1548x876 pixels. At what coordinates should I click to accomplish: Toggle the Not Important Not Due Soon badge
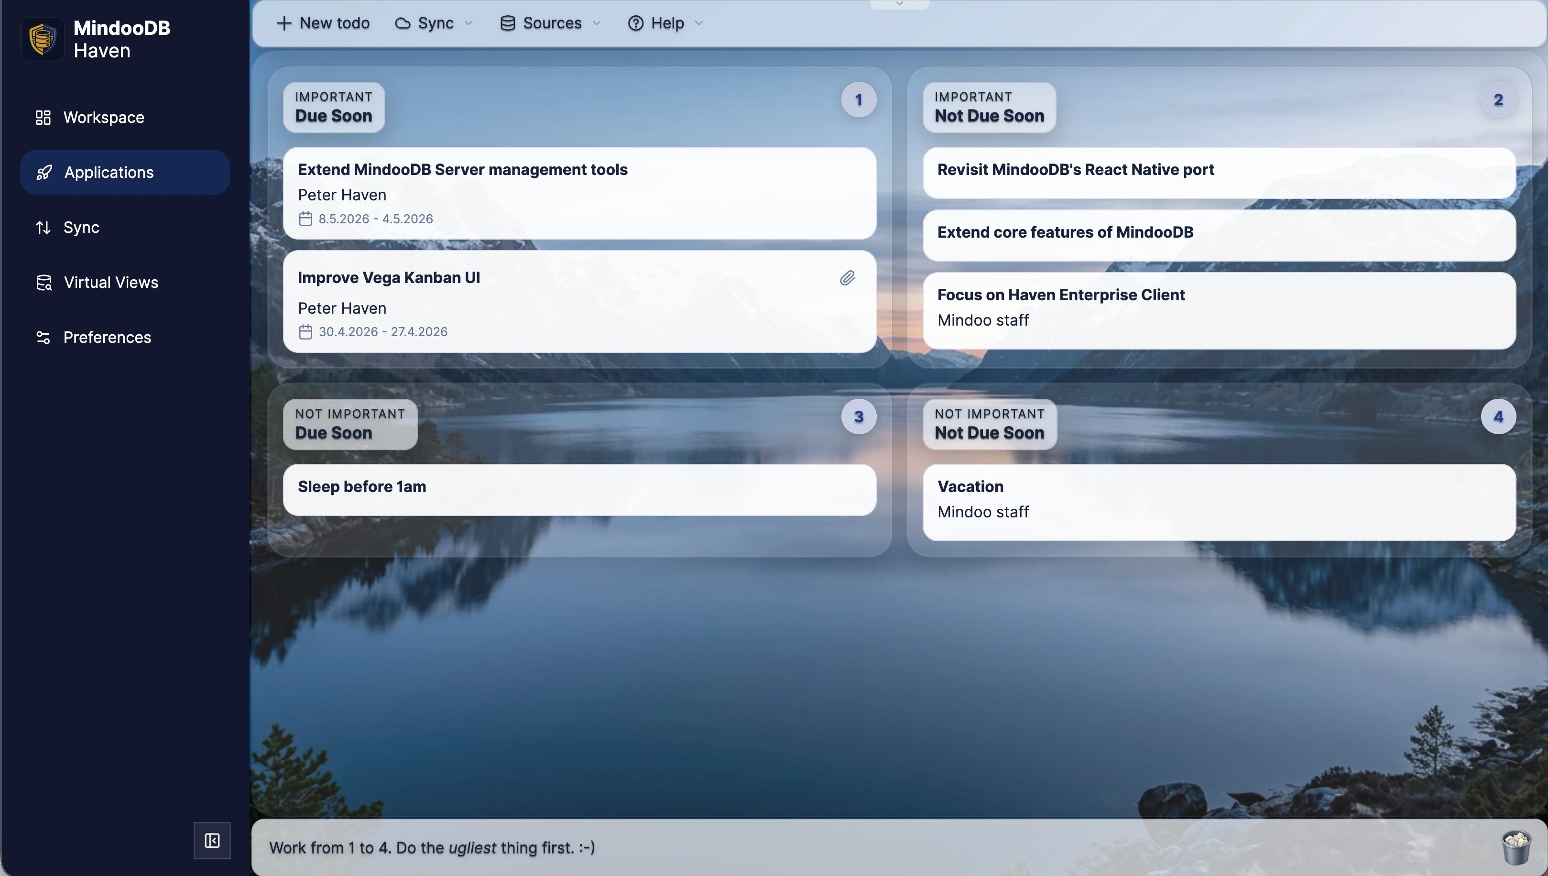click(1498, 417)
